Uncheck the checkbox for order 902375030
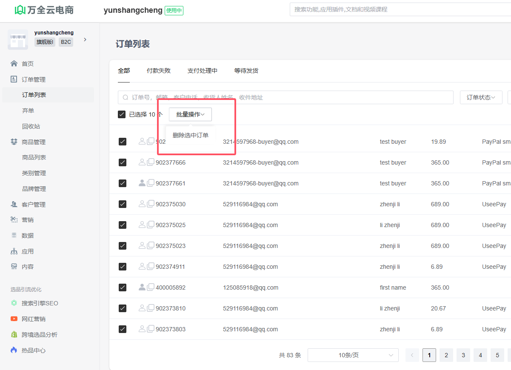 [x=123, y=204]
